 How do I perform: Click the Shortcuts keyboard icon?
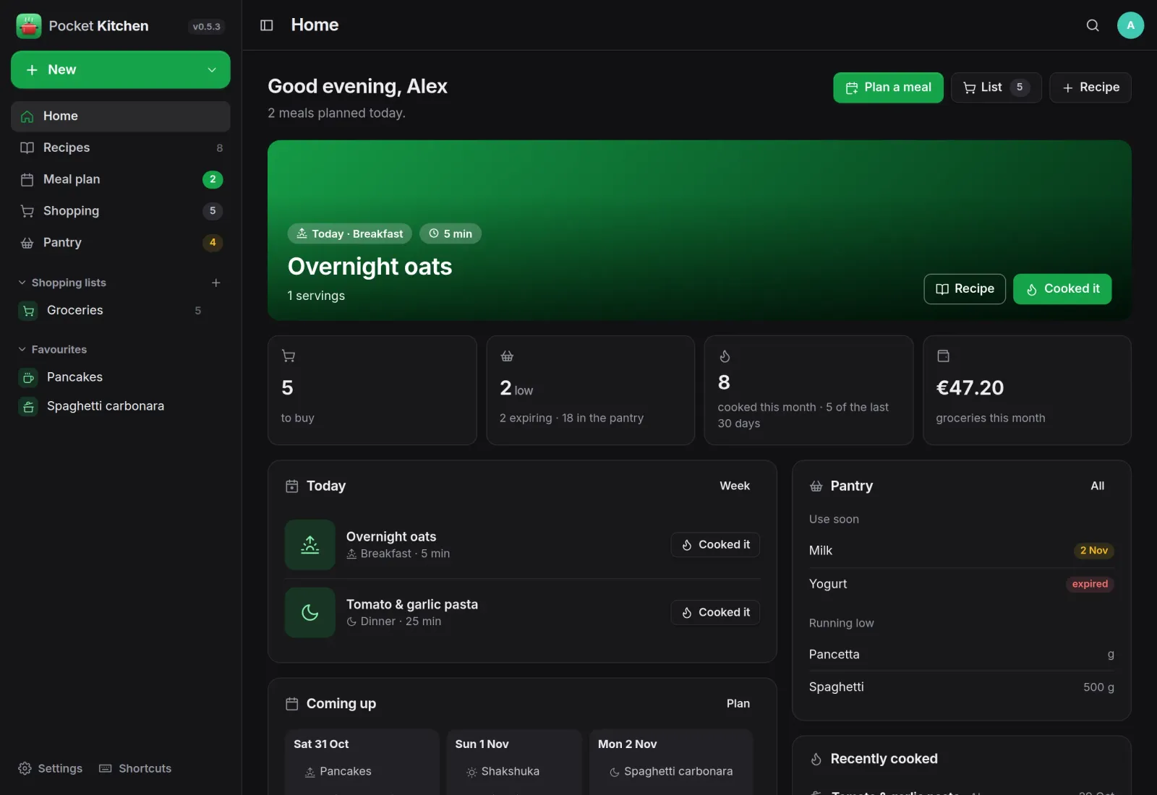[x=106, y=768]
